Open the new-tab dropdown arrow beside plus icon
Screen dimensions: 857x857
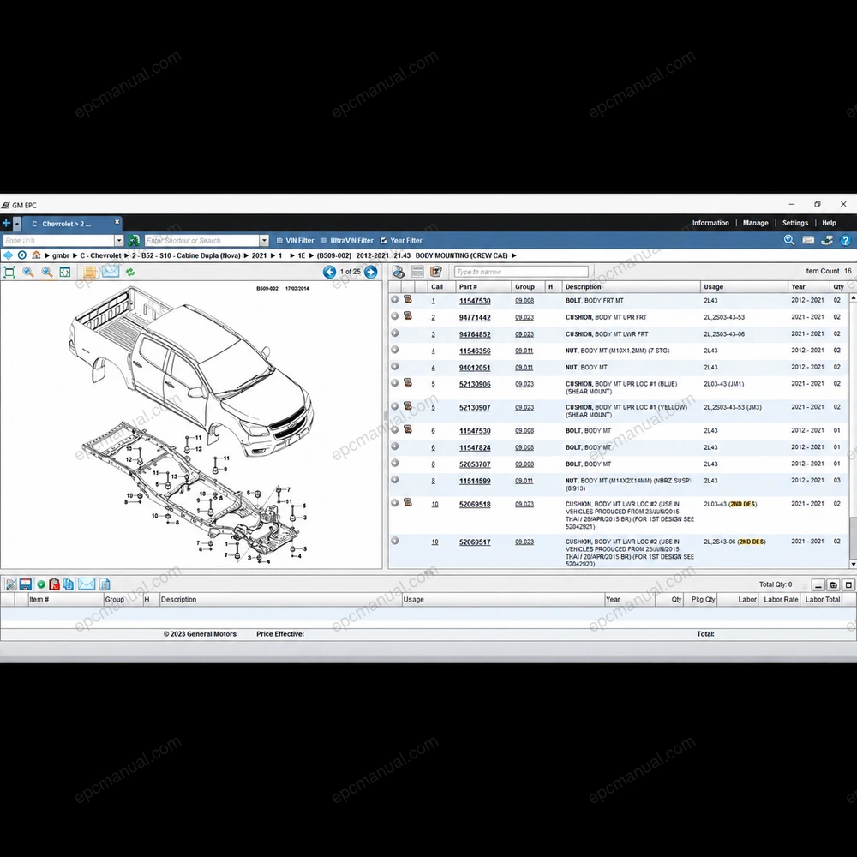(17, 224)
